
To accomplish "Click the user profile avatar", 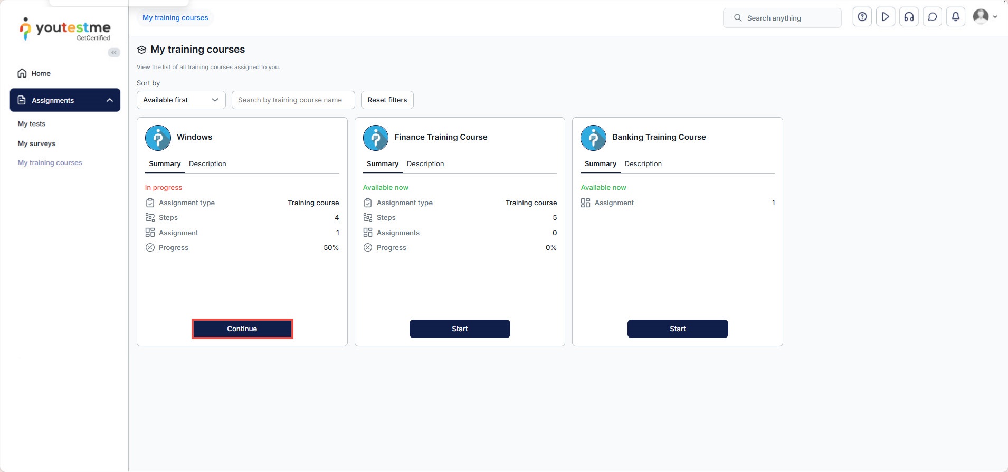I will point(980,17).
